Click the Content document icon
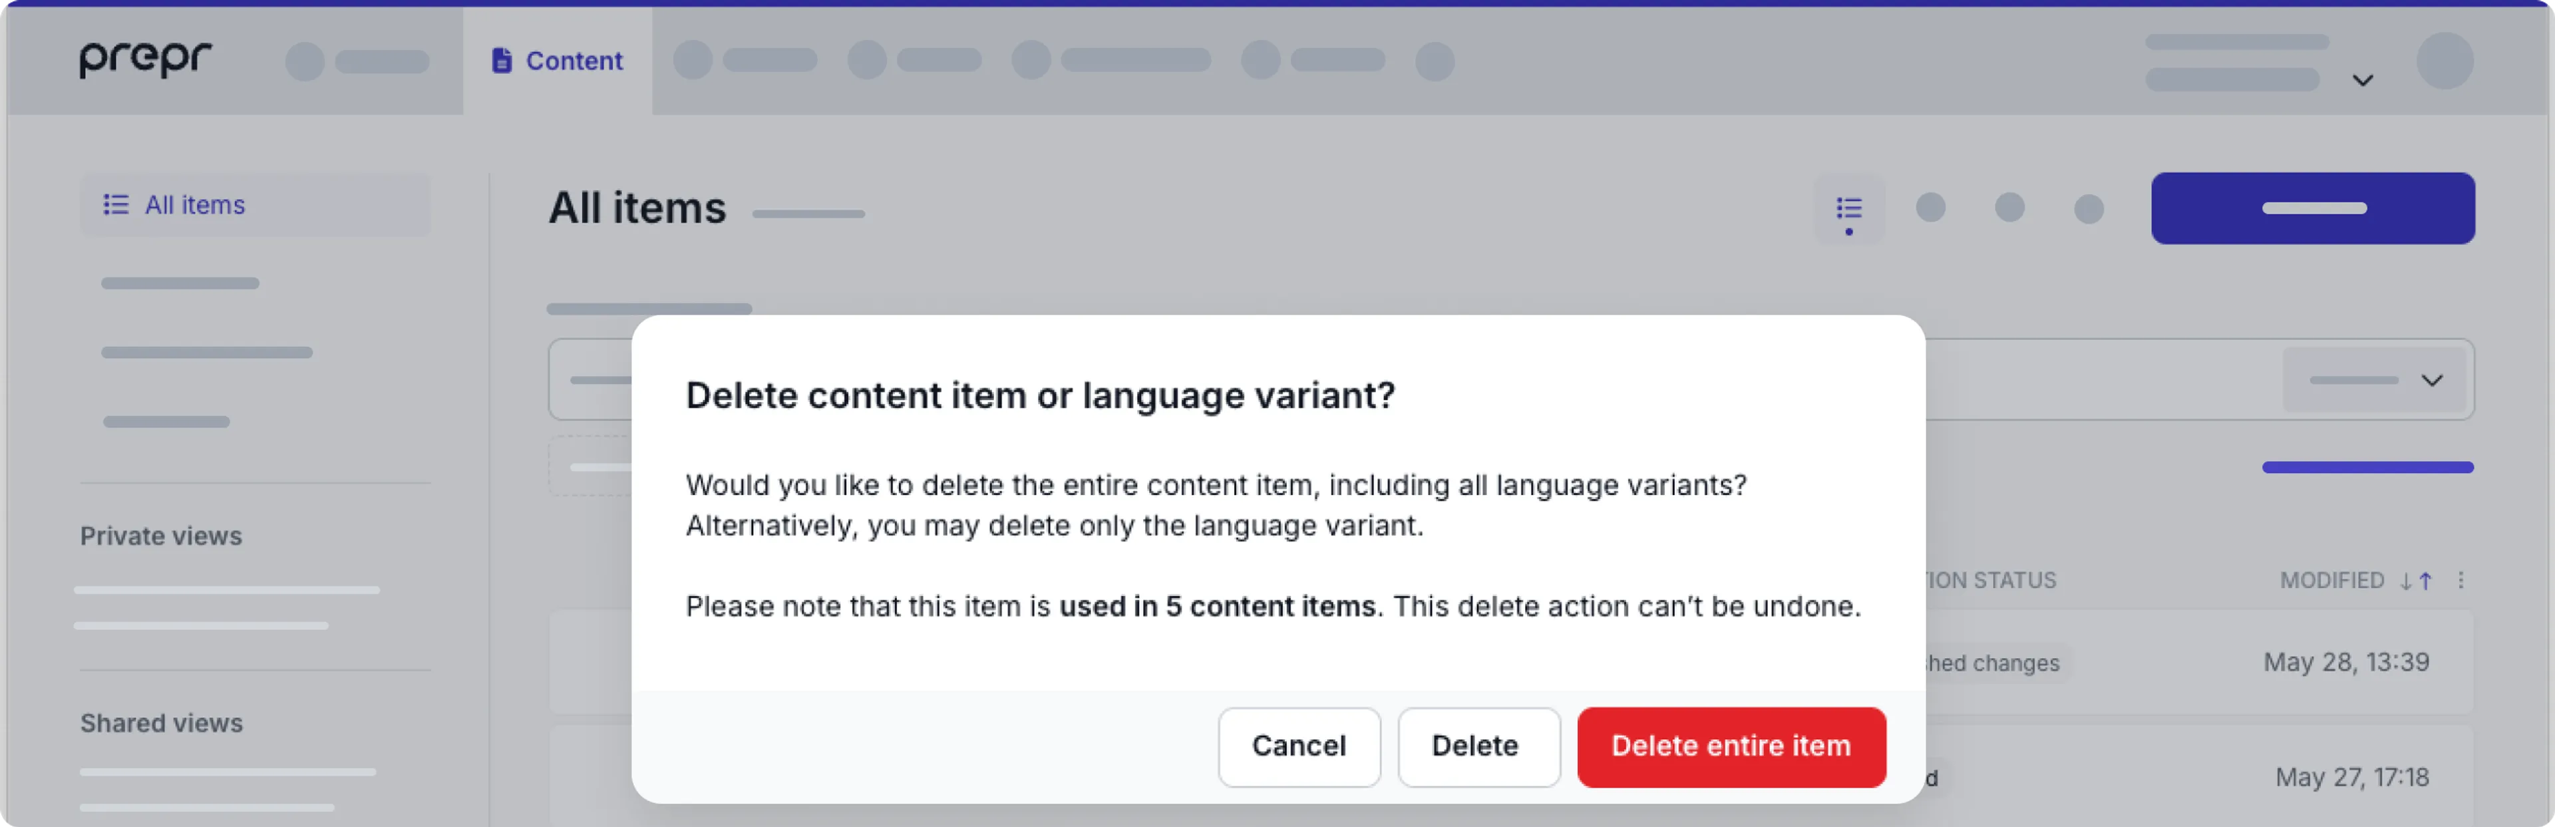Image resolution: width=2555 pixels, height=827 pixels. click(502, 61)
